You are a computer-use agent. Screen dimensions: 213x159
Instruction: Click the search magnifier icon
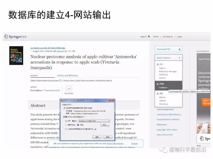(x=149, y=37)
